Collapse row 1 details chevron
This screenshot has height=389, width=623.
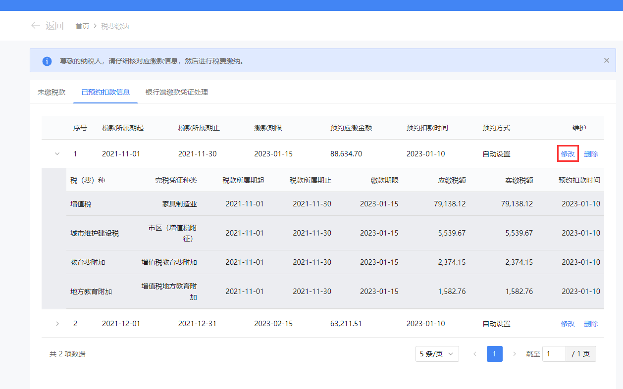(x=57, y=154)
